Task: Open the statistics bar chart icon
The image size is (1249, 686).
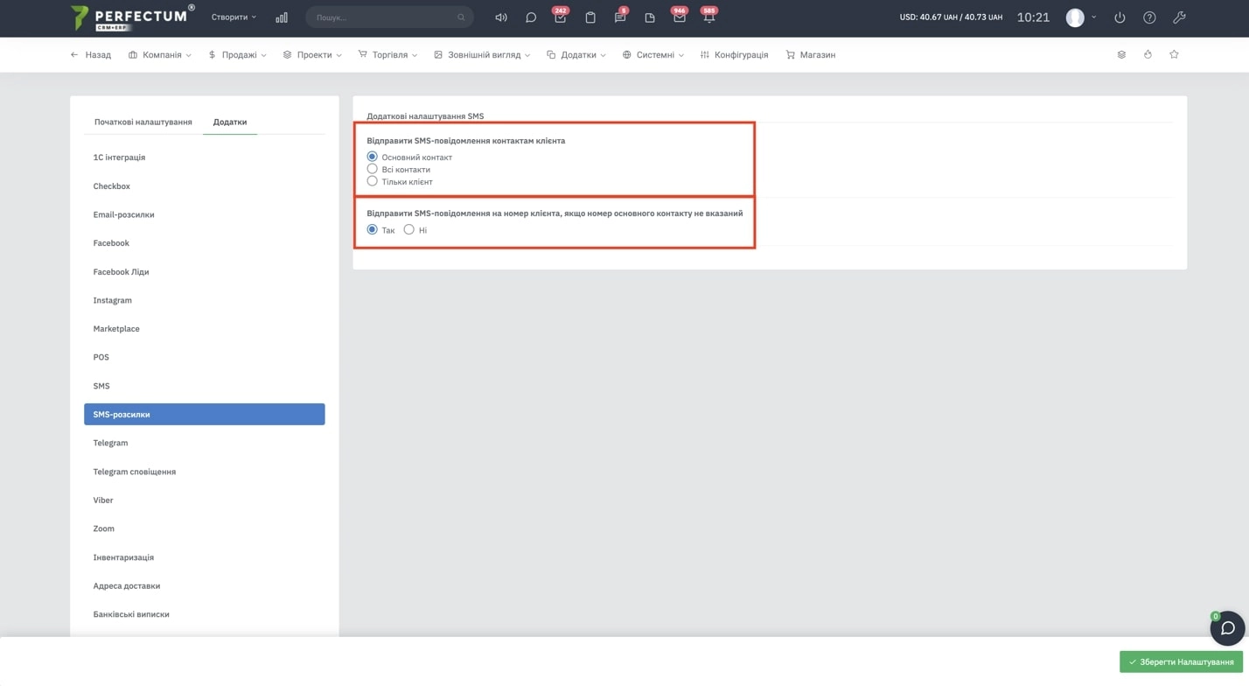Action: [x=282, y=17]
